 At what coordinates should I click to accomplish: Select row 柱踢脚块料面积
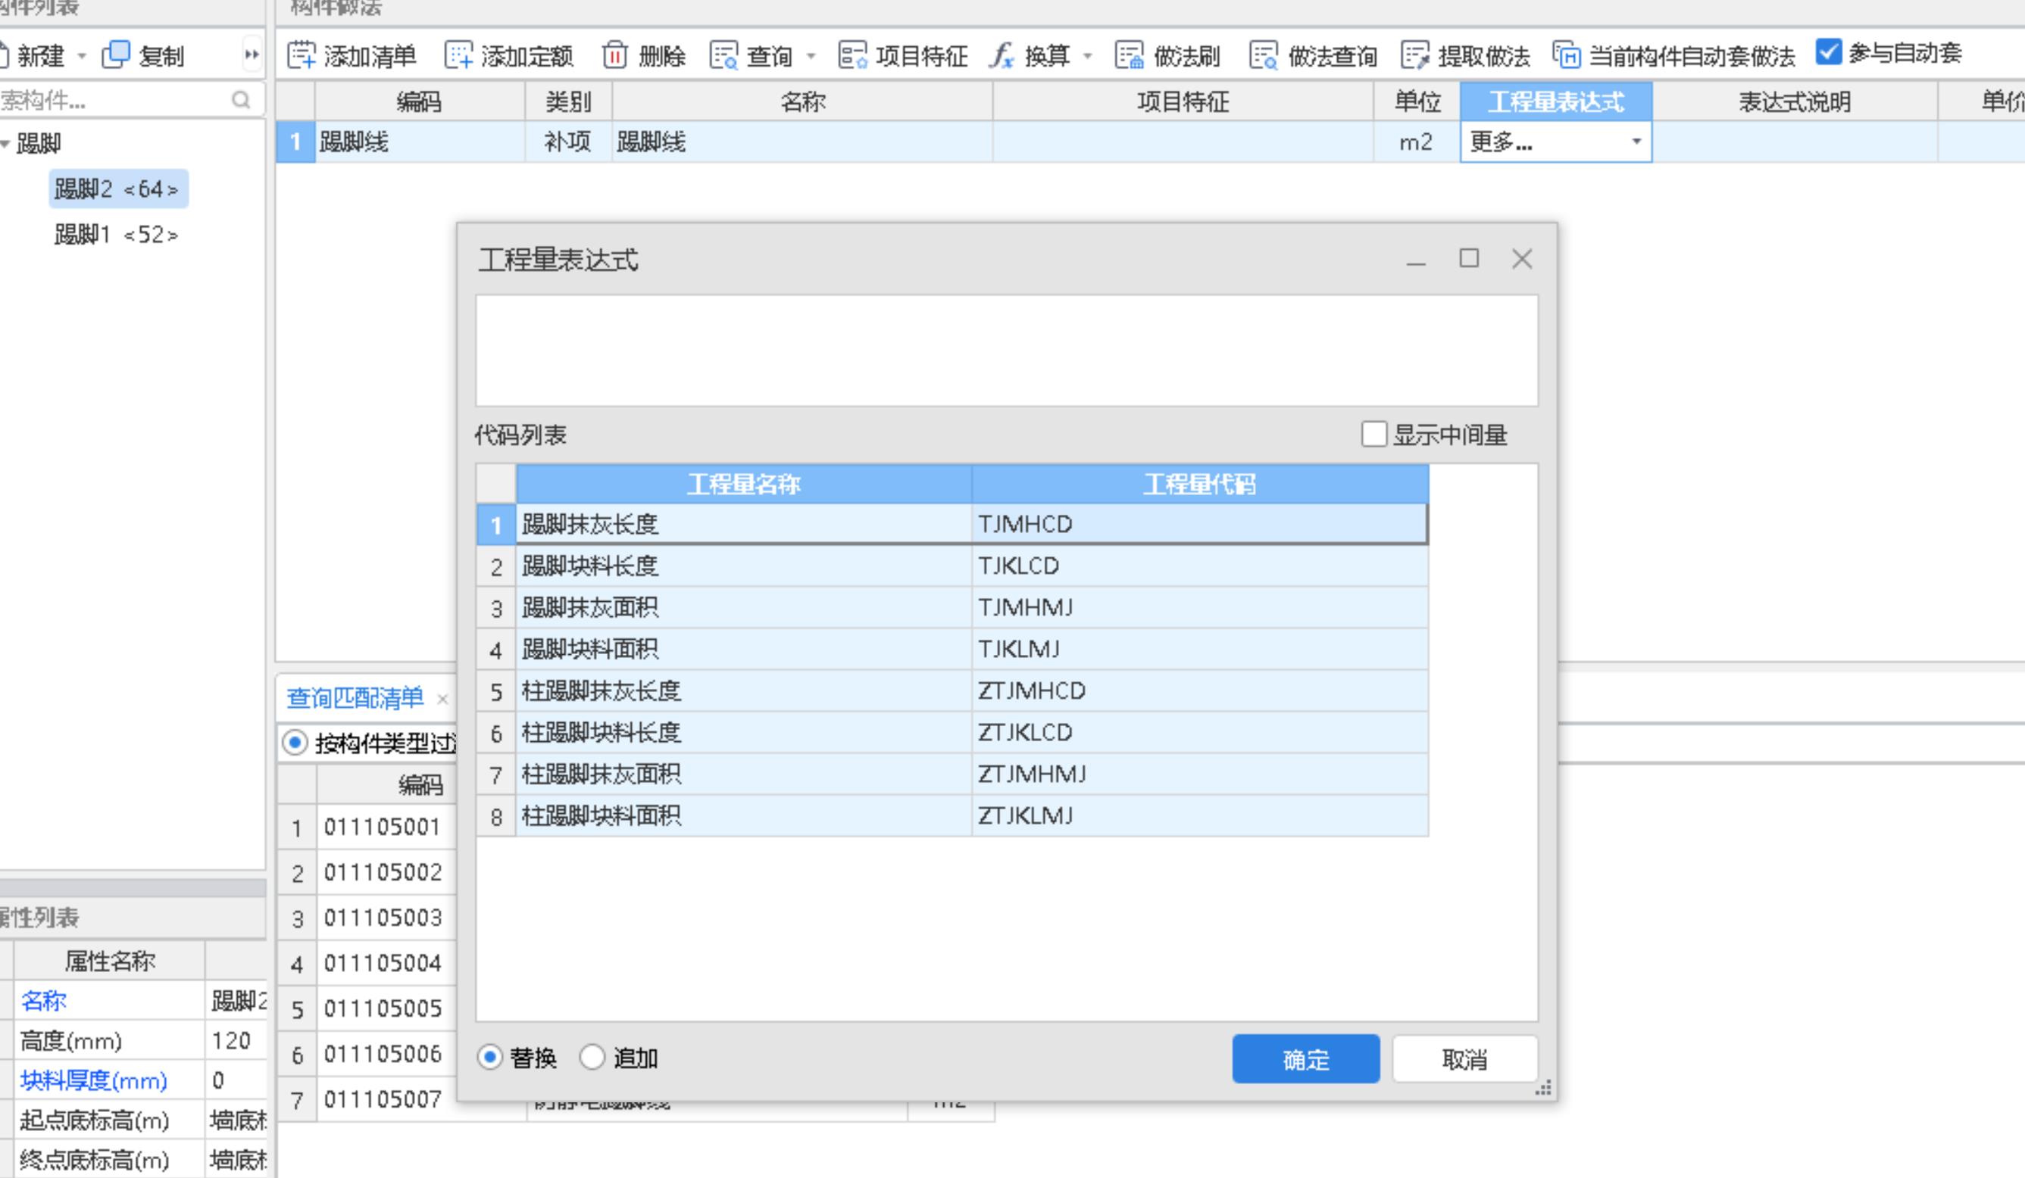(x=952, y=817)
